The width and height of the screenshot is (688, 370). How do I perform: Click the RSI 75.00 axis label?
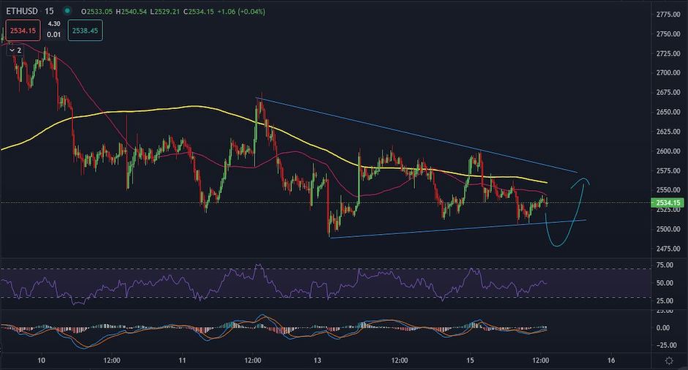click(x=665, y=265)
